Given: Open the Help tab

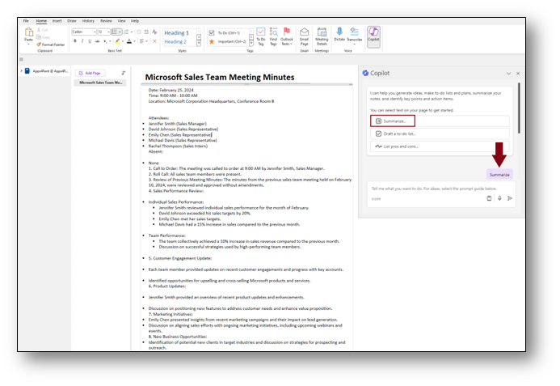Looking at the screenshot, I should [135, 21].
